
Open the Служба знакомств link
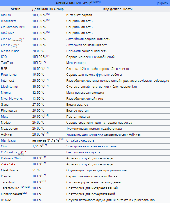point(80,140)
